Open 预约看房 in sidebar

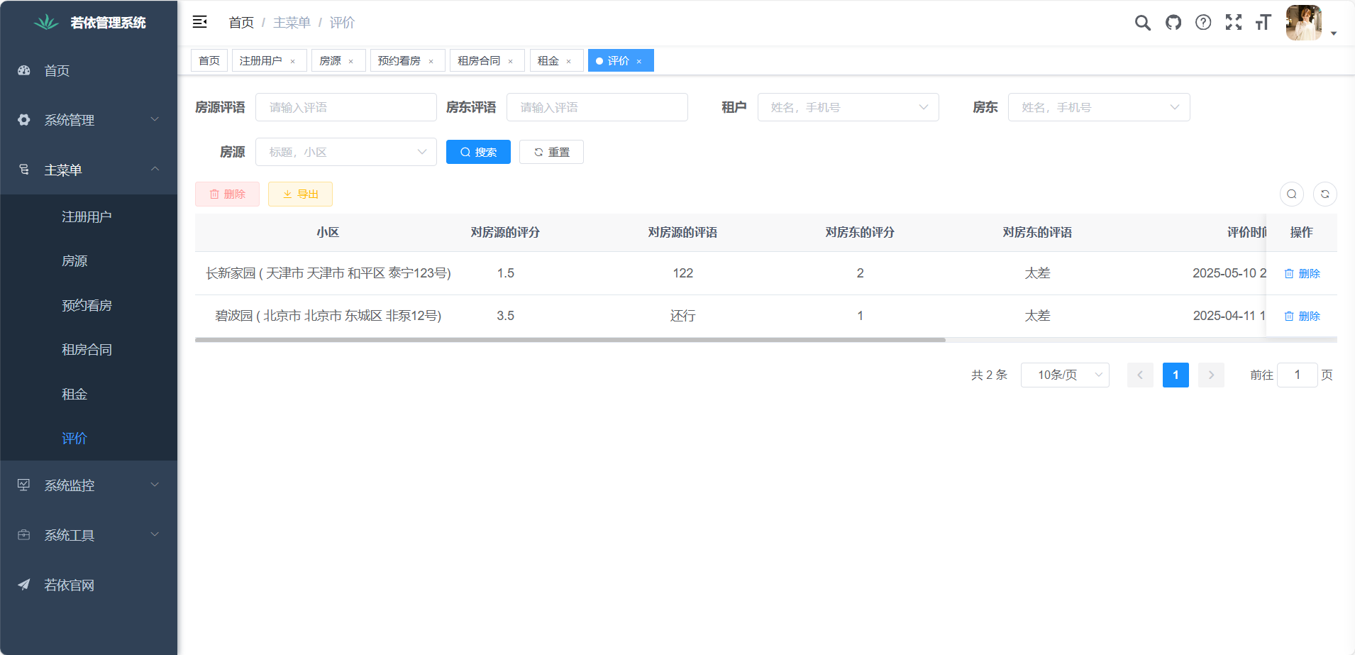click(x=89, y=305)
